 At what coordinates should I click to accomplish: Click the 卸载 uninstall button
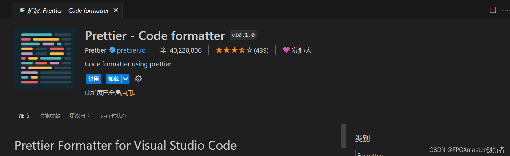pos(114,79)
